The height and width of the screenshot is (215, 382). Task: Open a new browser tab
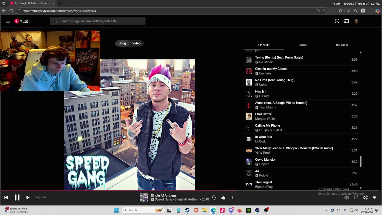pyautogui.click(x=60, y=3)
